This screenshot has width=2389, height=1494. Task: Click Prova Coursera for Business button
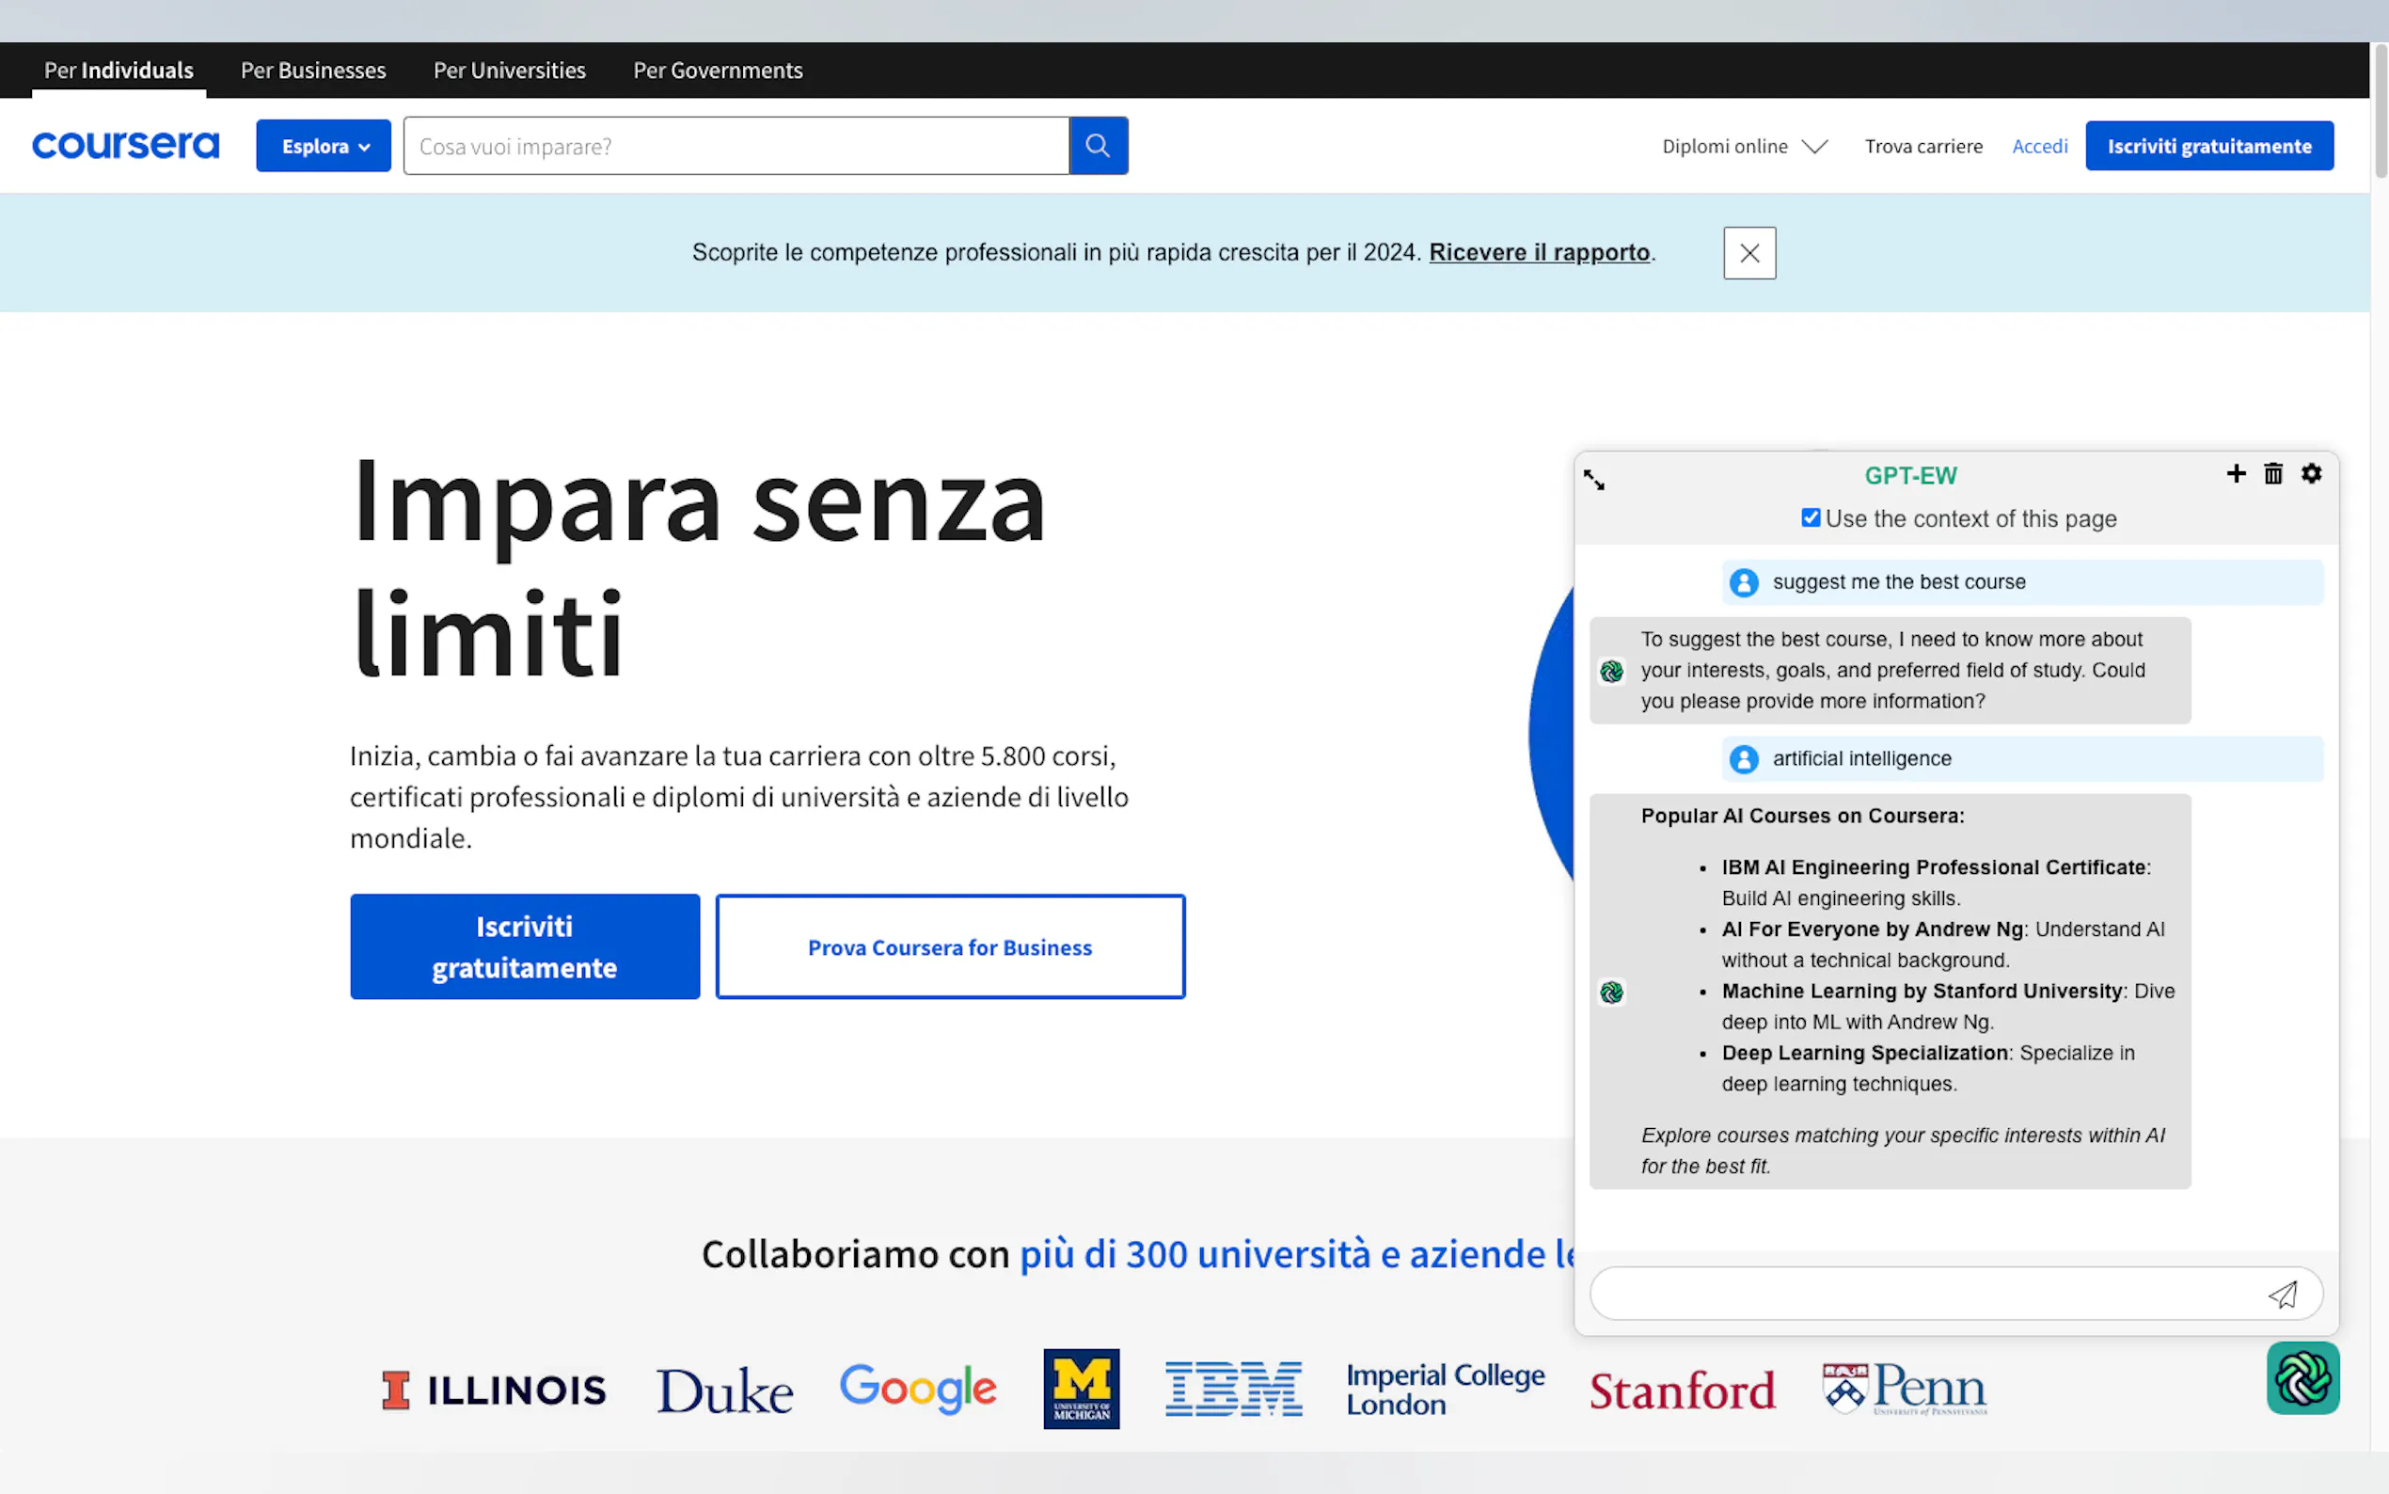950,946
